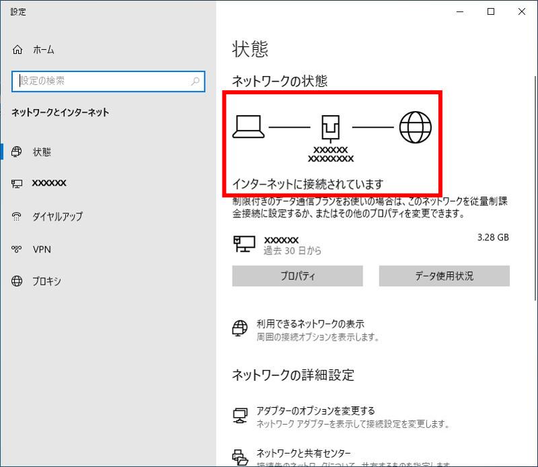Close the 設定 window
This screenshot has width=538, height=467.
click(522, 11)
